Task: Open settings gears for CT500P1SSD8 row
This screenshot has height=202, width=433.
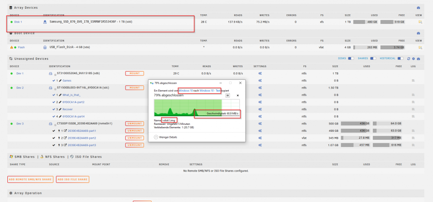Action: pos(260,124)
